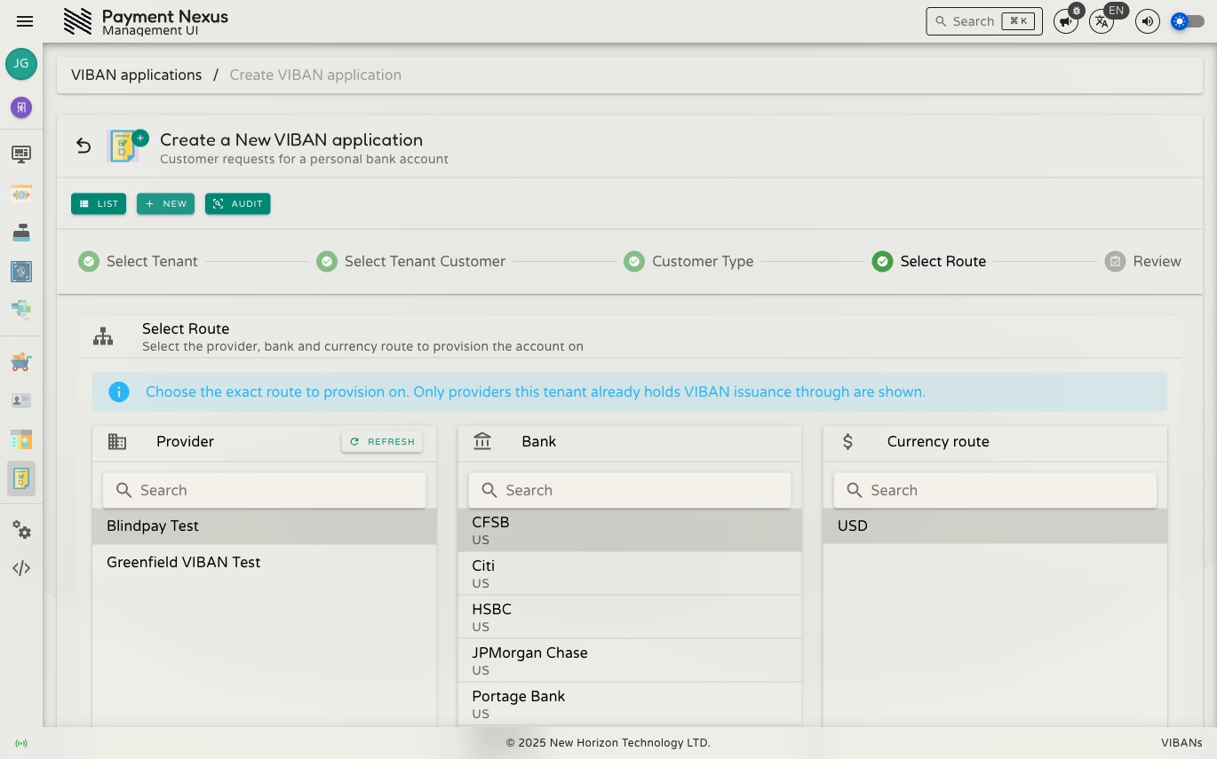This screenshot has width=1217, height=759.
Task: Open the stamp sidebar icon
Action: [x=21, y=233]
